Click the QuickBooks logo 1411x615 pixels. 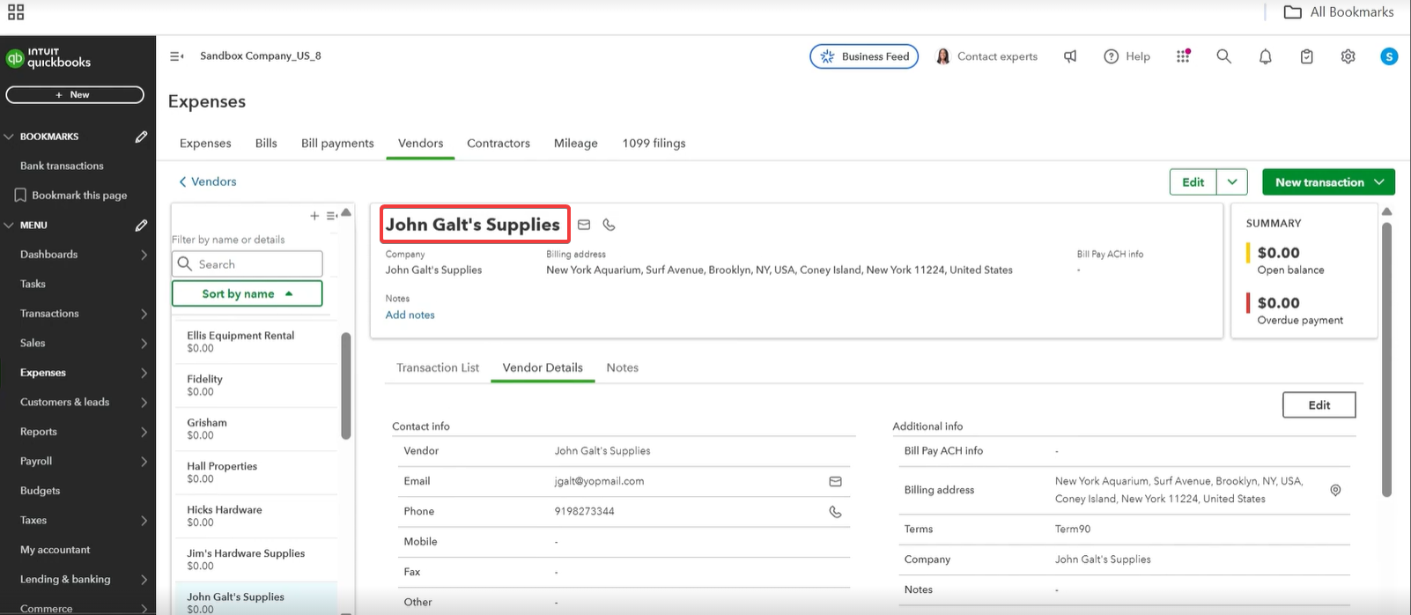[48, 58]
